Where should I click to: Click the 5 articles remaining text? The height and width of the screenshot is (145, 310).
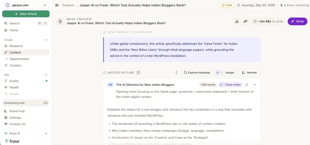(x=295, y=5)
